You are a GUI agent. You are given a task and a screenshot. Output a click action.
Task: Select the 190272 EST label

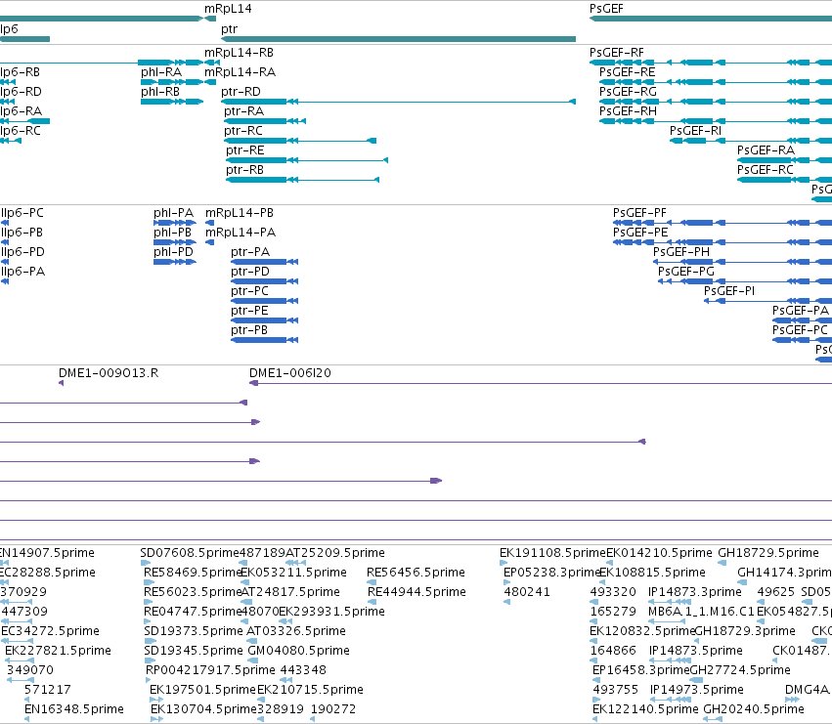(x=333, y=710)
